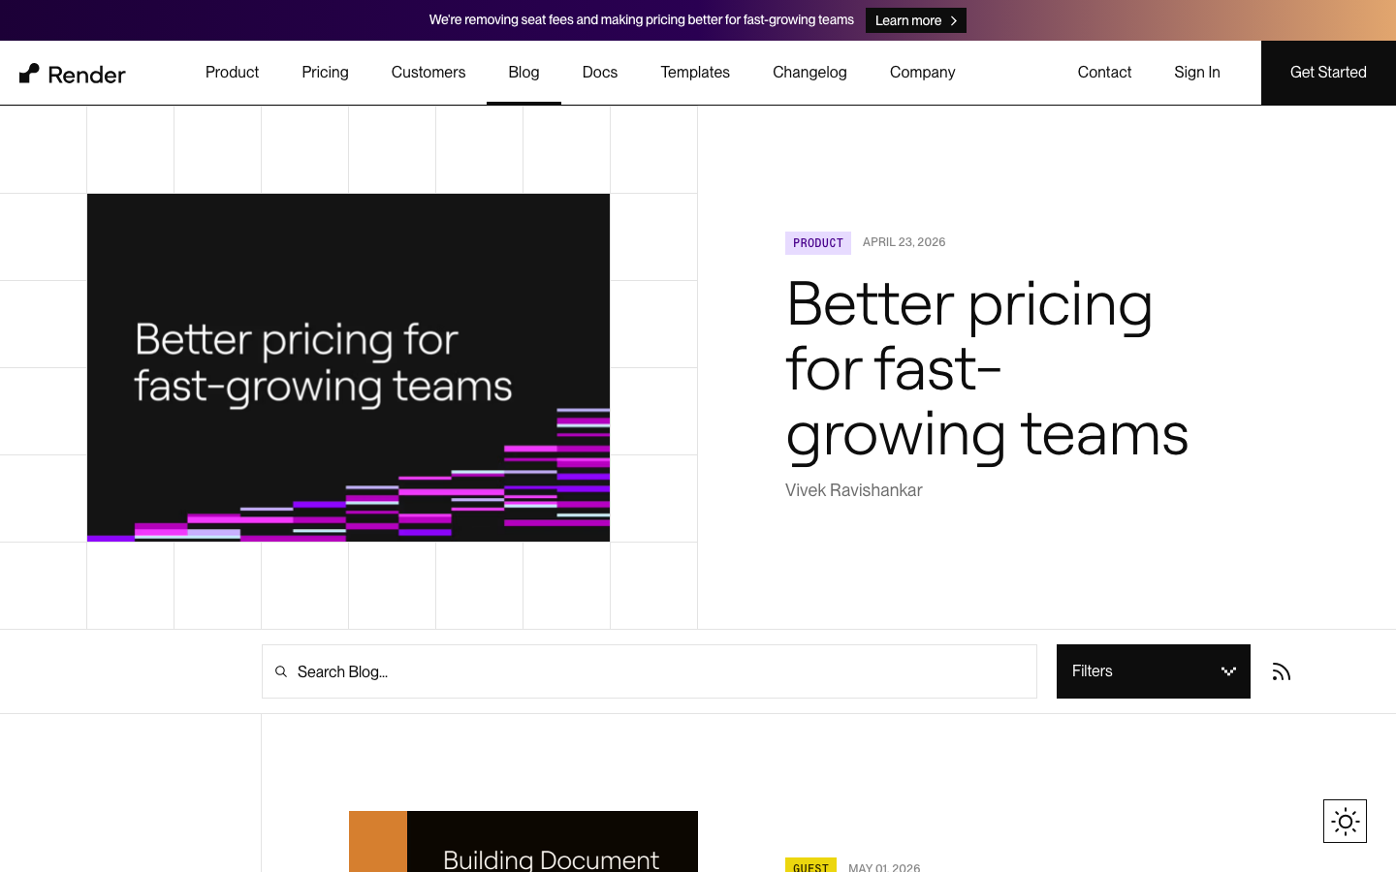Viewport: 1396px width, 872px height.
Task: Click the search magnifier icon
Action: click(x=281, y=671)
